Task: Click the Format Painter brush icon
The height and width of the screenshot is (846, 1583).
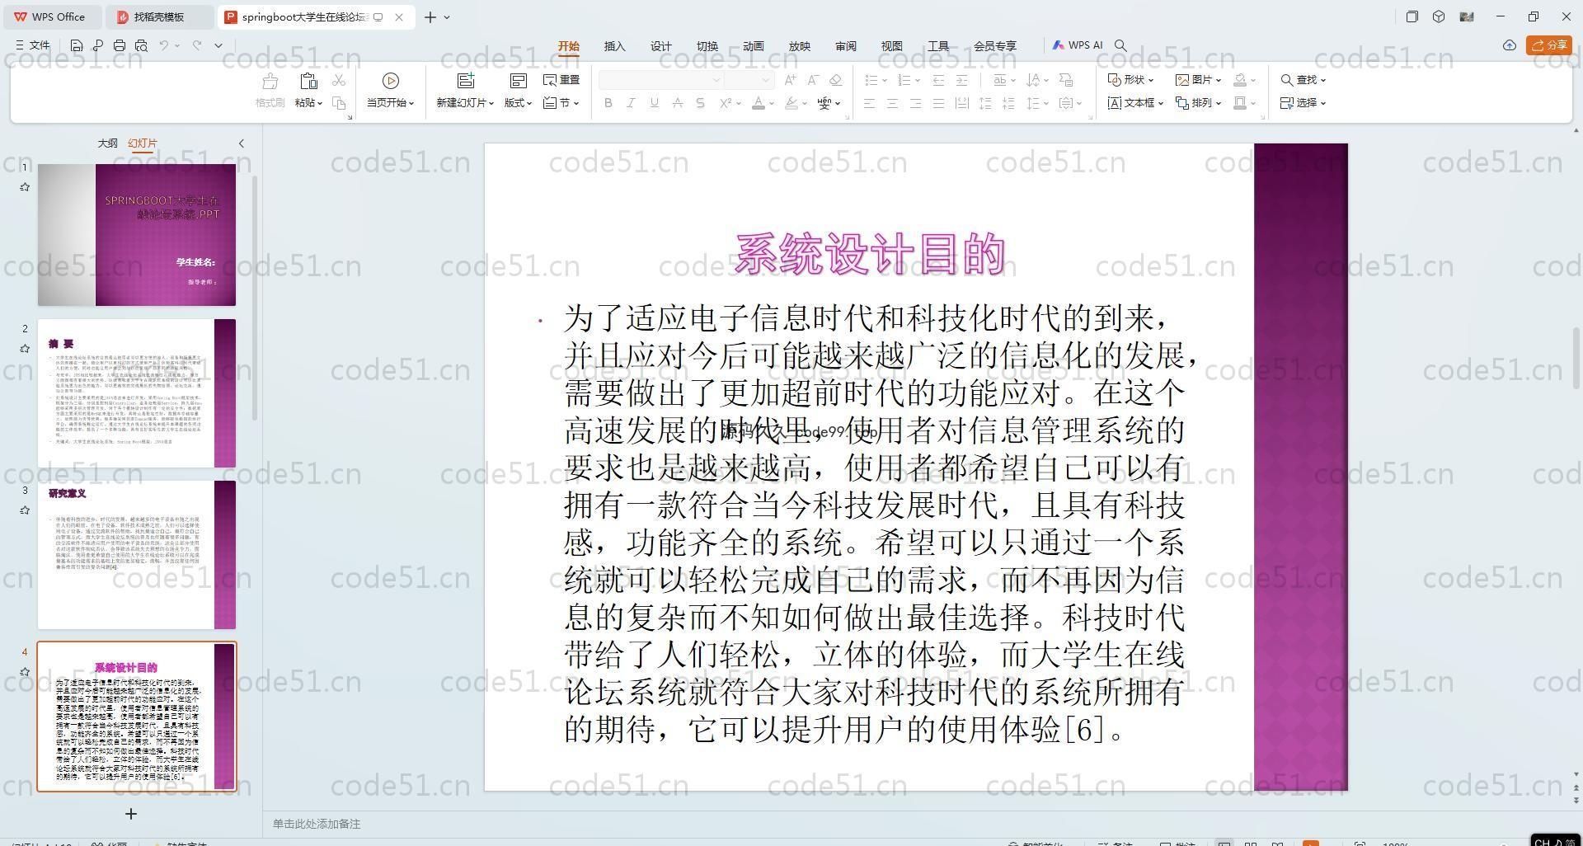Action: tap(270, 82)
